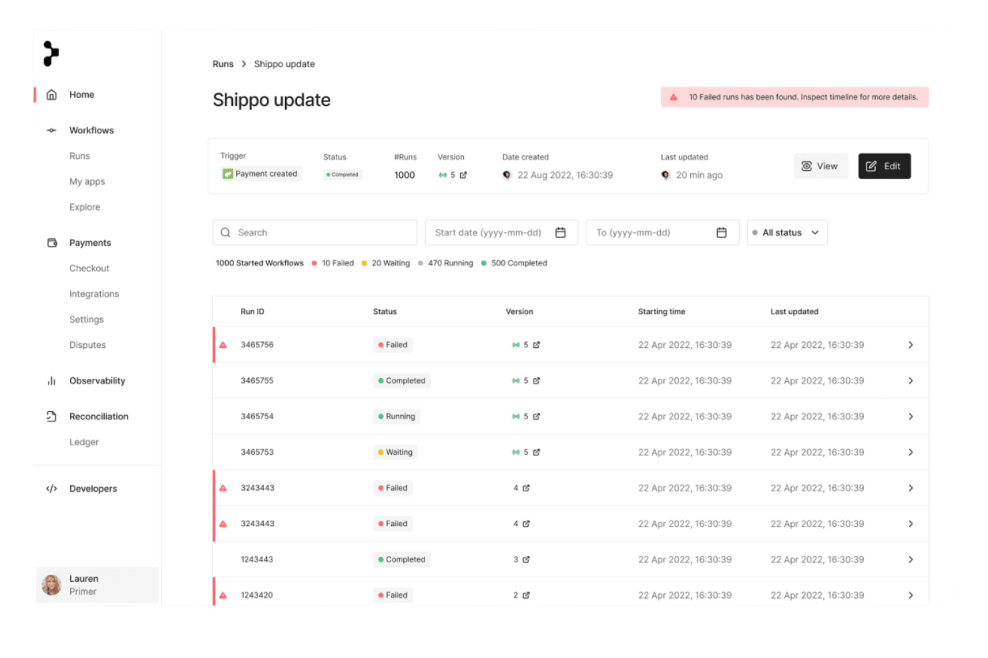This screenshot has width=988, height=658.
Task: Open version 2 external link for run 1243420
Action: [526, 595]
